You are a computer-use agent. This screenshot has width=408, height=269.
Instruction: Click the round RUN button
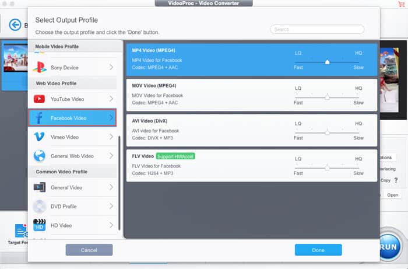click(x=389, y=247)
